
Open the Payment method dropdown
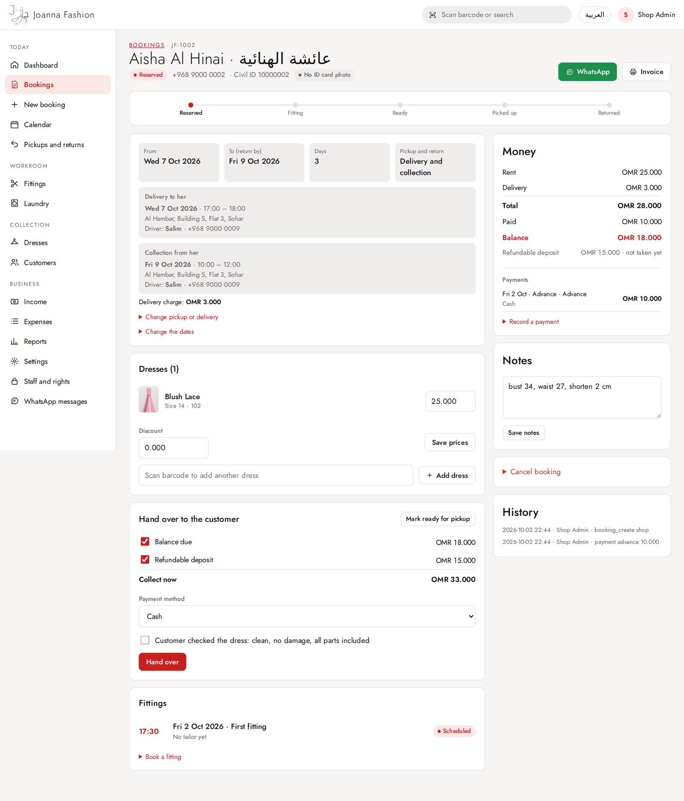tap(307, 616)
